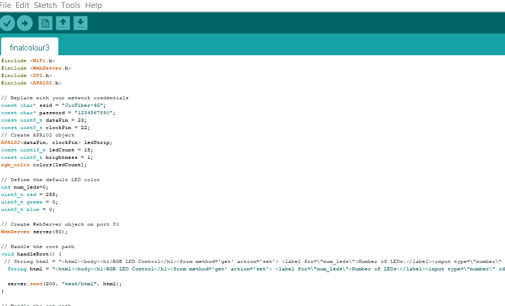Save the sketch using the down-arrow icon
The height and width of the screenshot is (306, 505).
80,23
